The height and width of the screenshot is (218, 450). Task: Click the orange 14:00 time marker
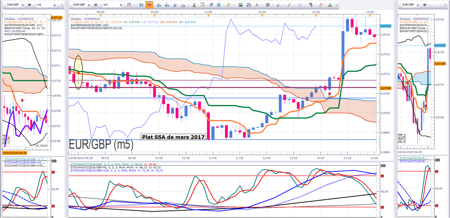coord(370,15)
